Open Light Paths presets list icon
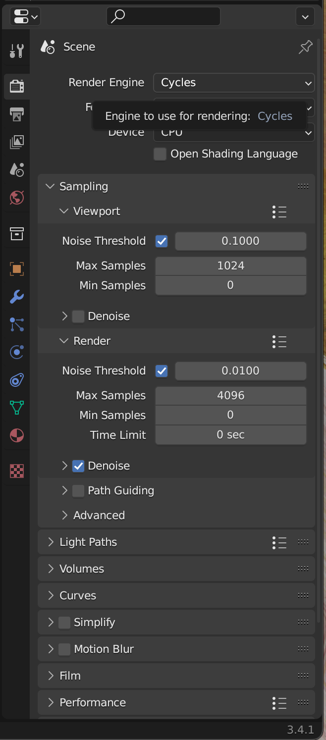The image size is (326, 740). pos(279,543)
